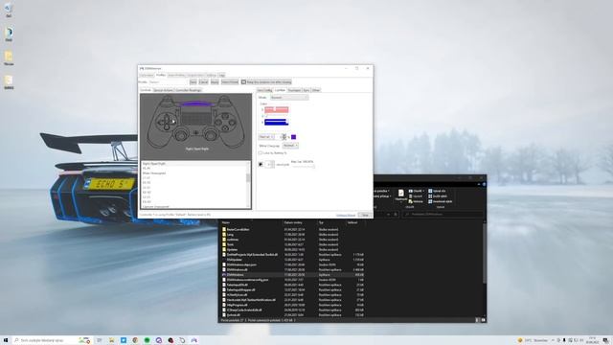This screenshot has height=345, width=613.
Task: Click the Stop button in DS4Windows
Action: pos(365,215)
